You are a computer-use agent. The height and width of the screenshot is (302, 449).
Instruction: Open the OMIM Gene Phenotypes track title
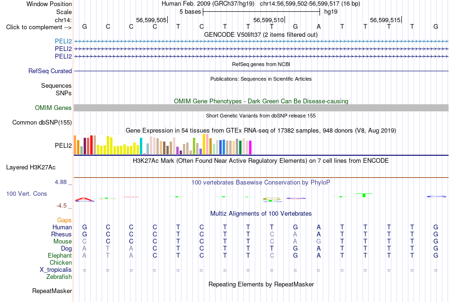pos(261,101)
